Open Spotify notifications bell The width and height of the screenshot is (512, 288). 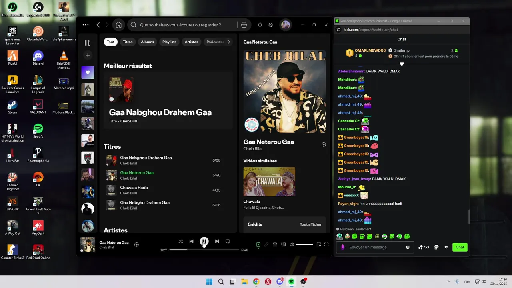click(x=260, y=25)
